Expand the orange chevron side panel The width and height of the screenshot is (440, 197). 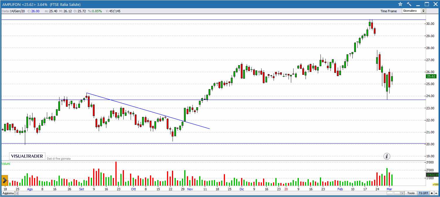click(x=4, y=180)
